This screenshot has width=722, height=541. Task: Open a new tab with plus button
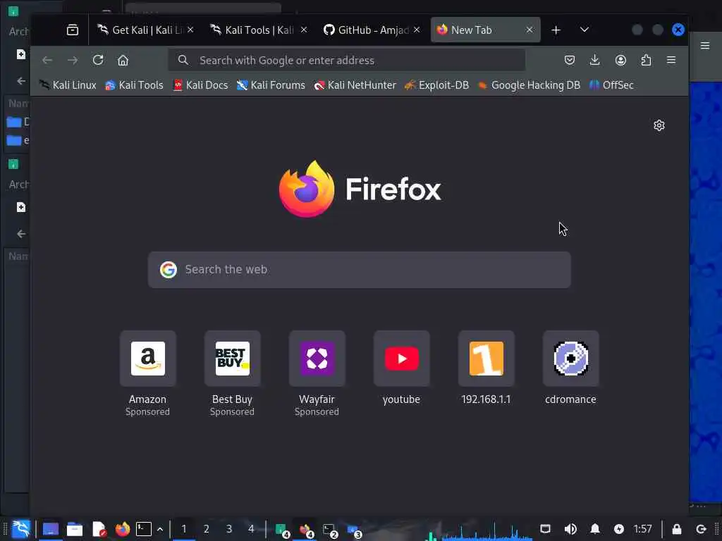[556, 30]
